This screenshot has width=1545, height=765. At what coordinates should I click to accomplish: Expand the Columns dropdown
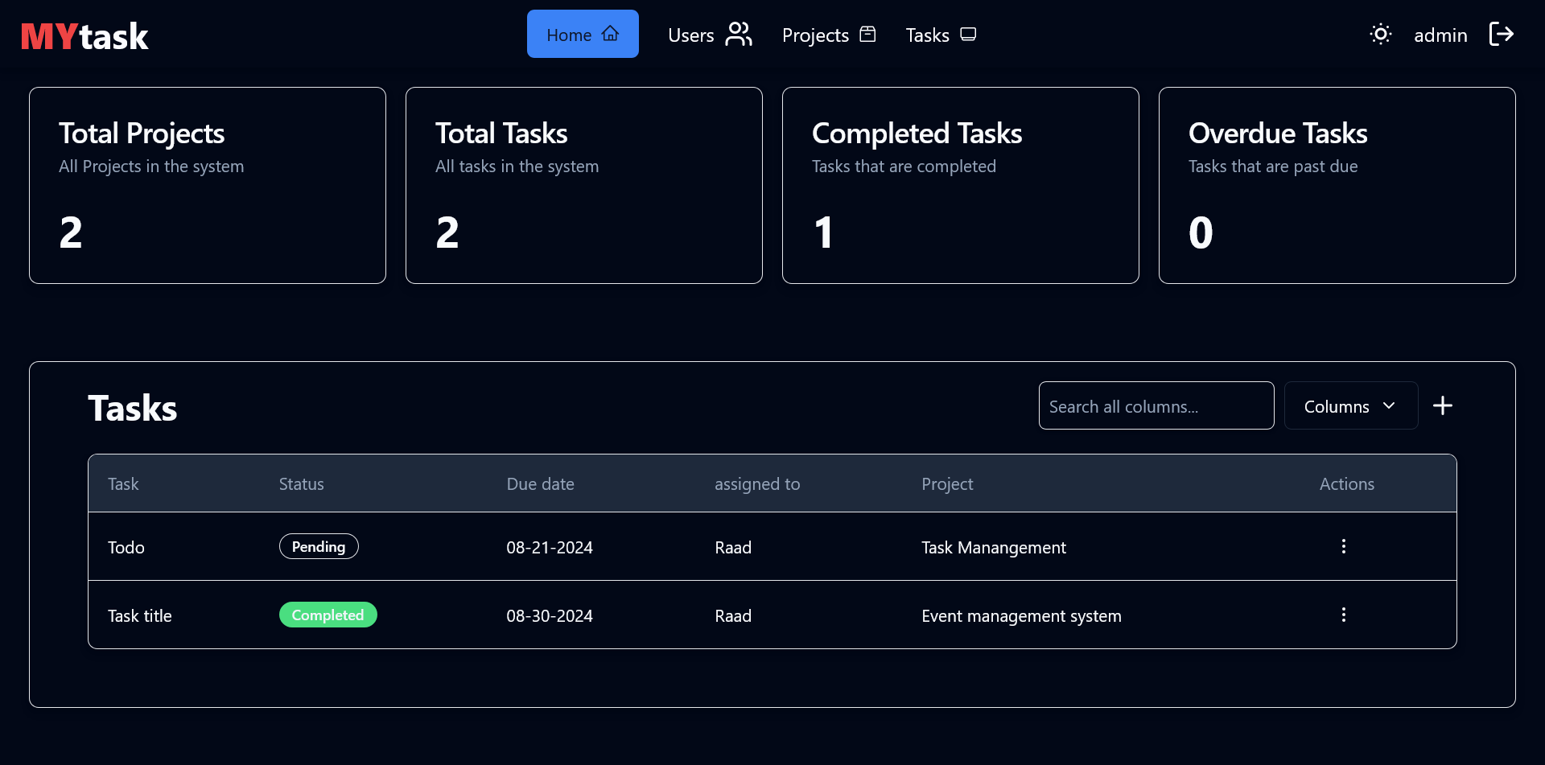pyautogui.click(x=1350, y=406)
